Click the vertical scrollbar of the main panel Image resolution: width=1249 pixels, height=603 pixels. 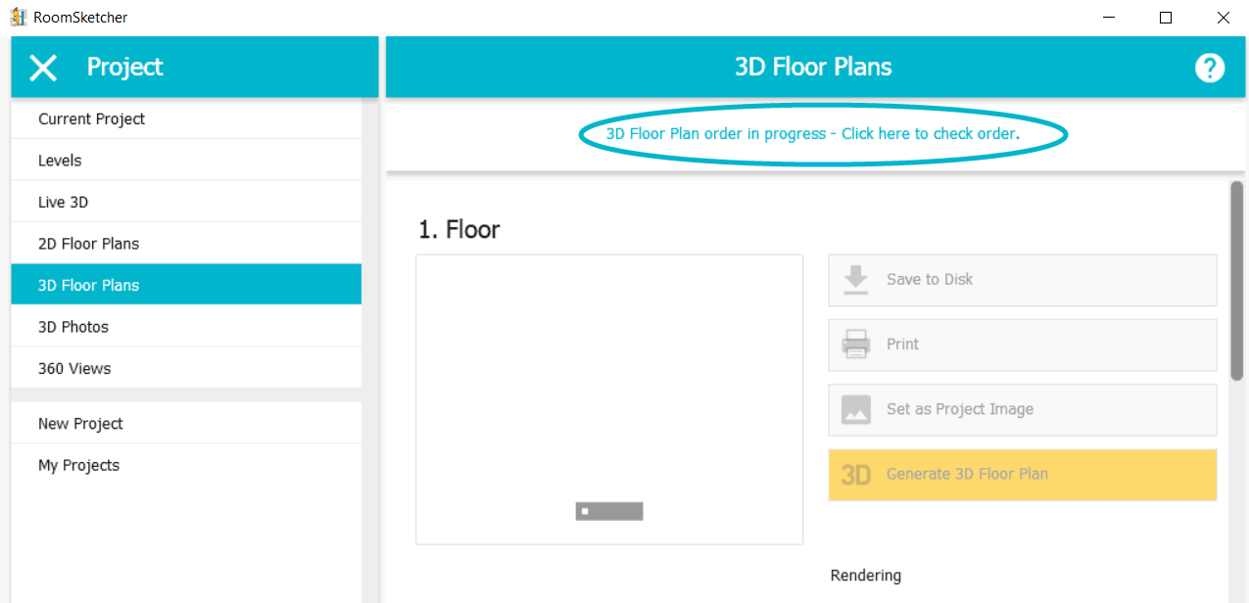tap(1237, 280)
